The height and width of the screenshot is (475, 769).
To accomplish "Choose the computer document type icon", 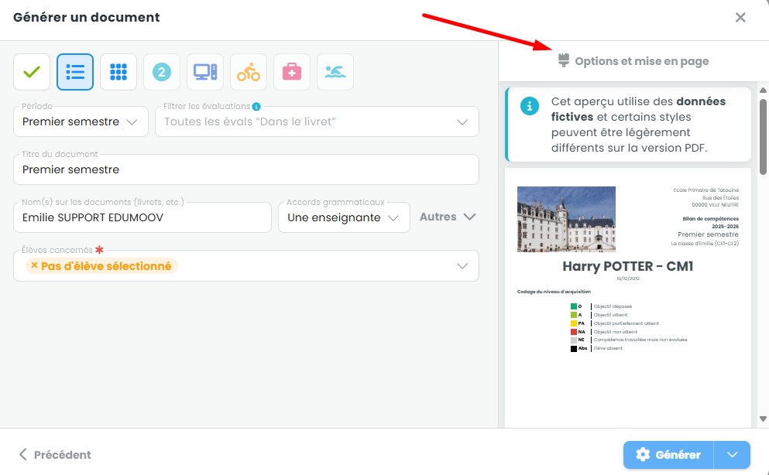I will tap(205, 73).
